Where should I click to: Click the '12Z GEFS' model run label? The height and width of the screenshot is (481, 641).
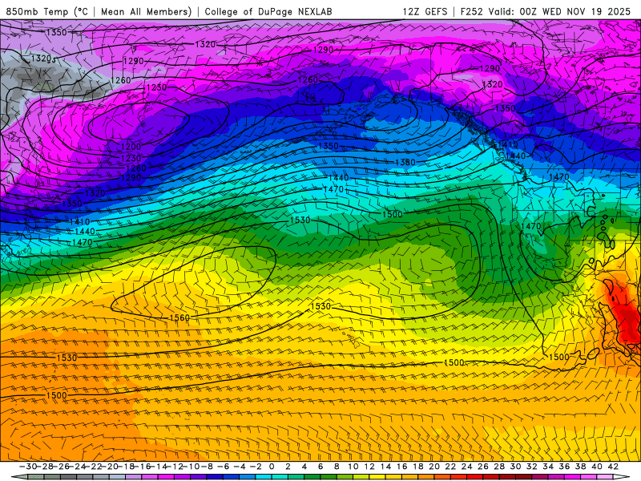point(425,11)
